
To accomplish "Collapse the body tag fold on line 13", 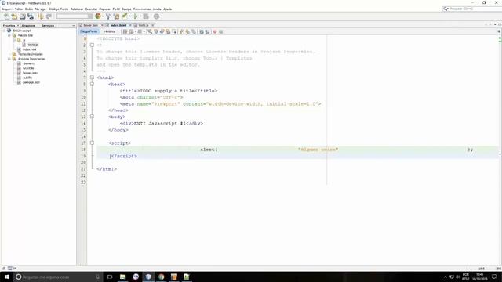I will tap(92, 117).
